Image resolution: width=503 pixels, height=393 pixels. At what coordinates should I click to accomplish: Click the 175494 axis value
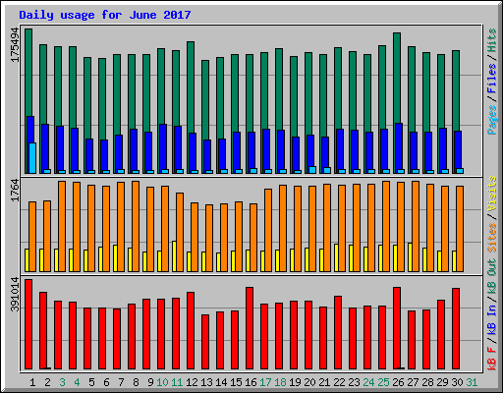(16, 45)
